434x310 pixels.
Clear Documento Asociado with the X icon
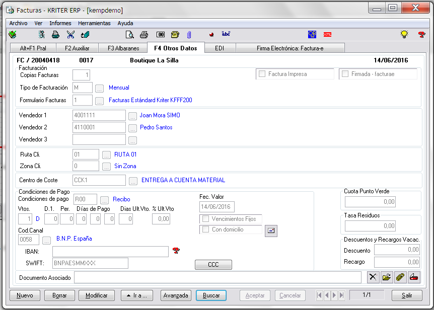pyautogui.click(x=373, y=277)
